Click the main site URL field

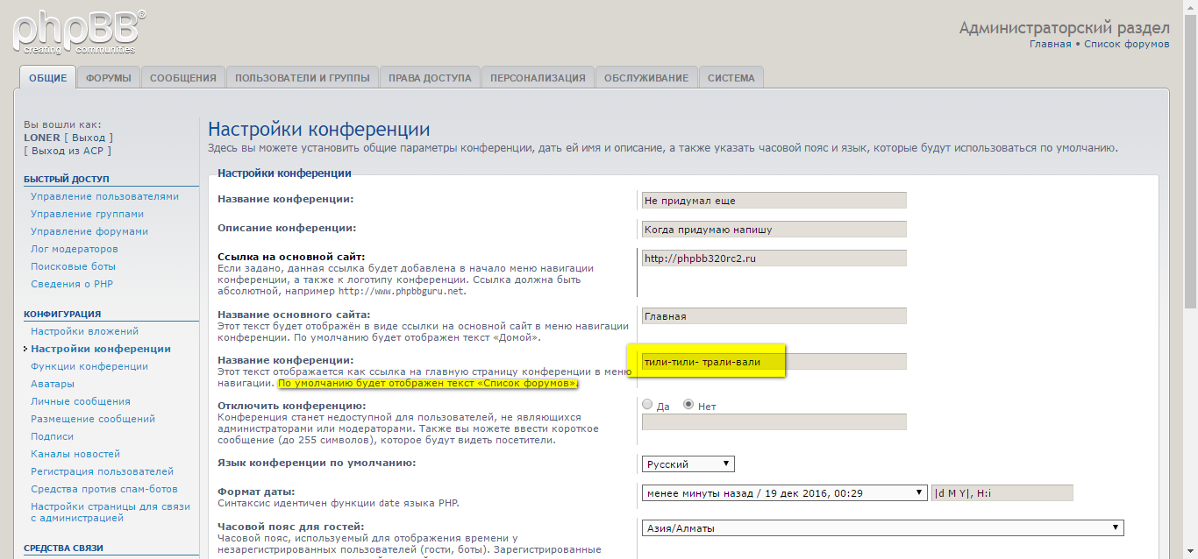click(774, 258)
